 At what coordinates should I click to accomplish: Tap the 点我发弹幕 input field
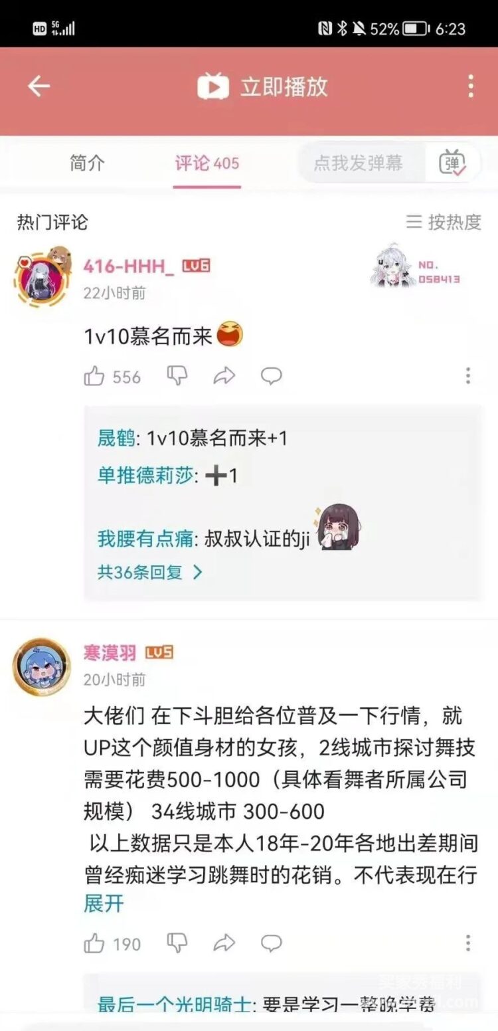359,163
